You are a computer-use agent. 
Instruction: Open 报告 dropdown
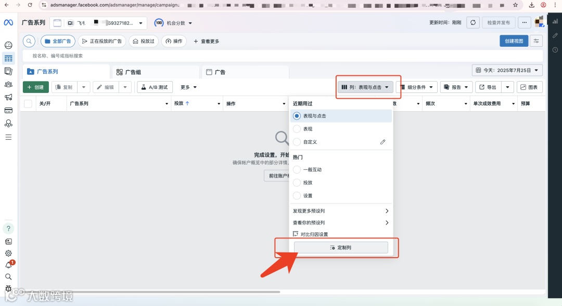(456, 87)
